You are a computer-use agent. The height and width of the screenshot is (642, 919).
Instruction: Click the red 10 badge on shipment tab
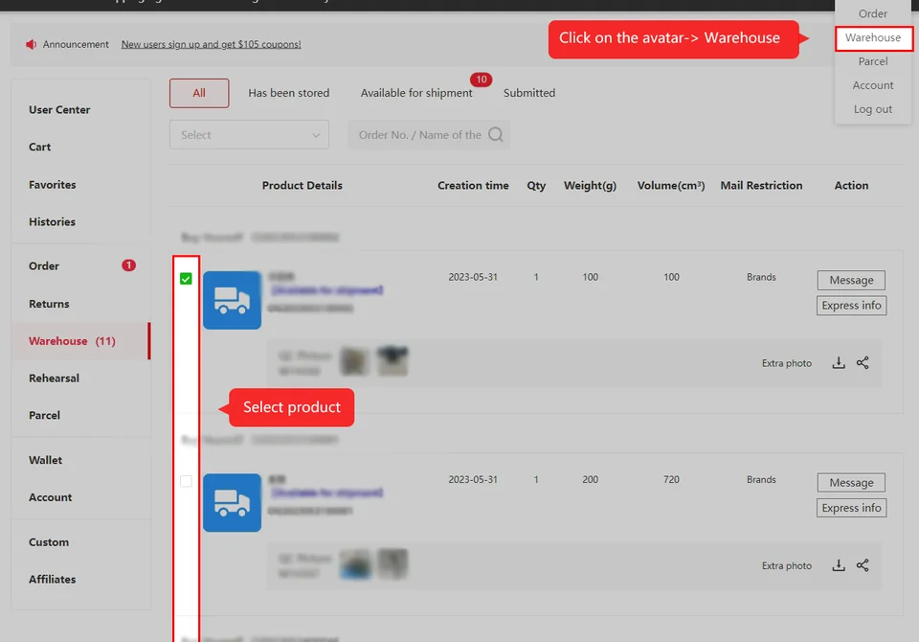(x=481, y=80)
